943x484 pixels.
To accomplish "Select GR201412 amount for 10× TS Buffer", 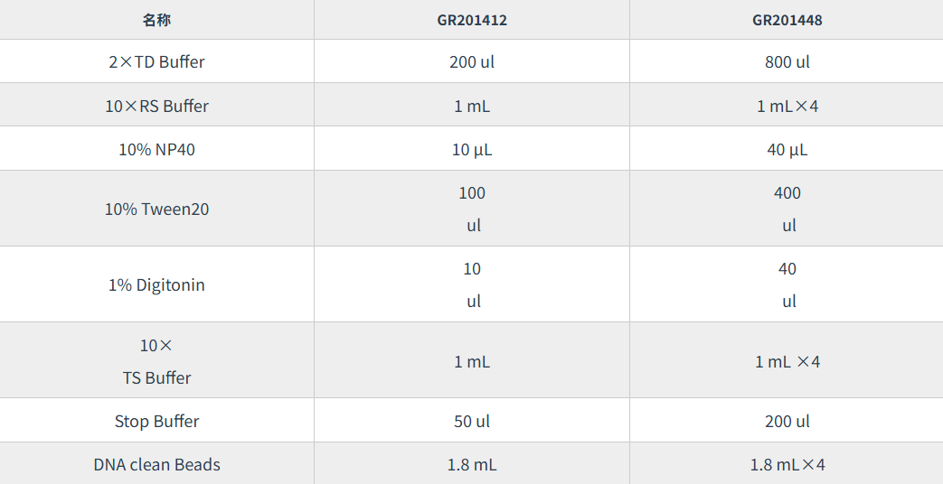I will 472,361.
